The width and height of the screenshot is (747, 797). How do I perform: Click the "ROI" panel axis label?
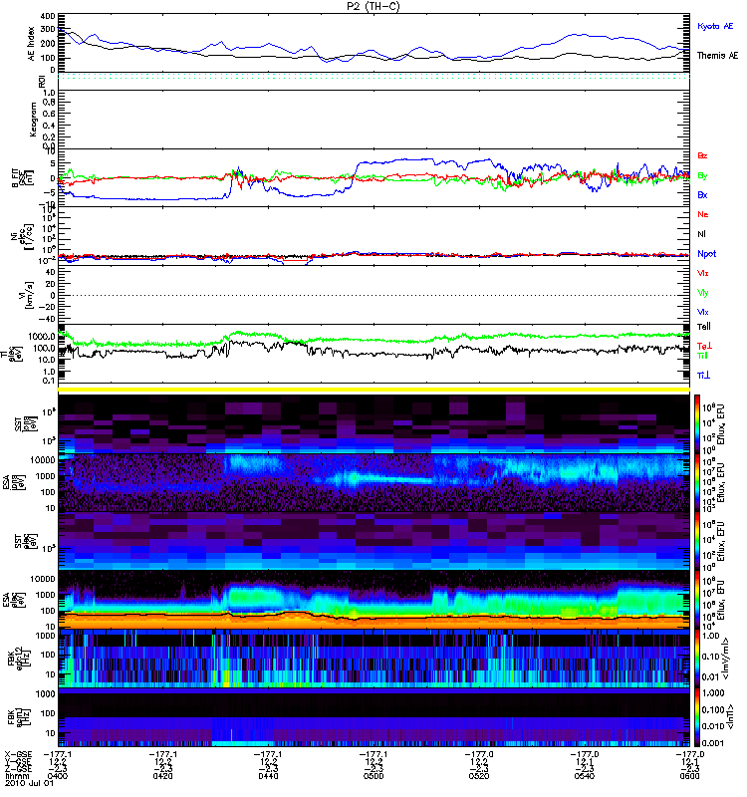click(x=42, y=81)
